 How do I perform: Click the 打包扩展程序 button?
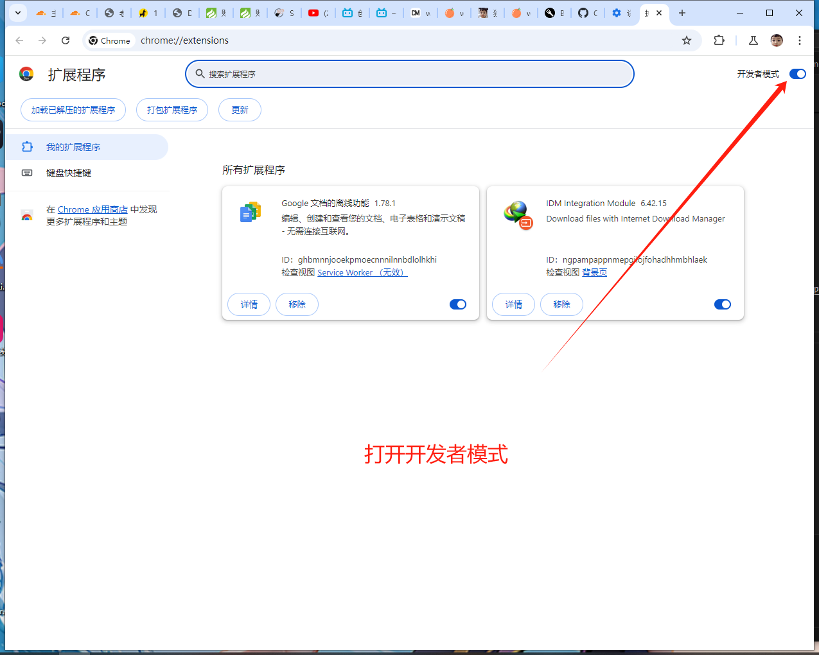coord(172,110)
